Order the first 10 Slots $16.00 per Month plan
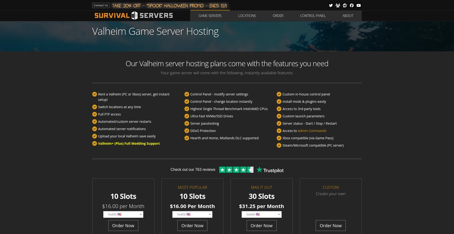Viewport: 454px width, 234px height. 123,226
